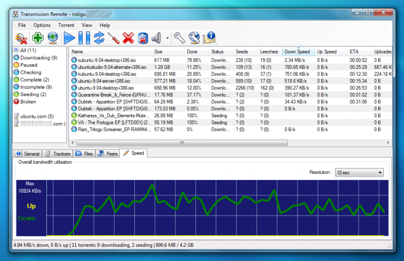The height and width of the screenshot is (261, 404).
Task: Click the wrench local settings icon
Action: [179, 38]
